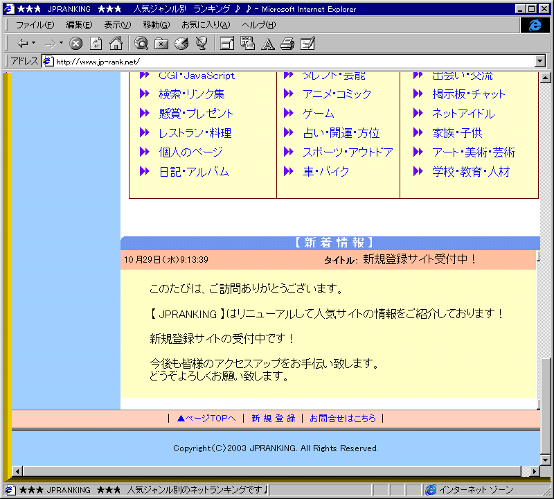
Task: Click the Print toolbar icon
Action: pyautogui.click(x=287, y=44)
